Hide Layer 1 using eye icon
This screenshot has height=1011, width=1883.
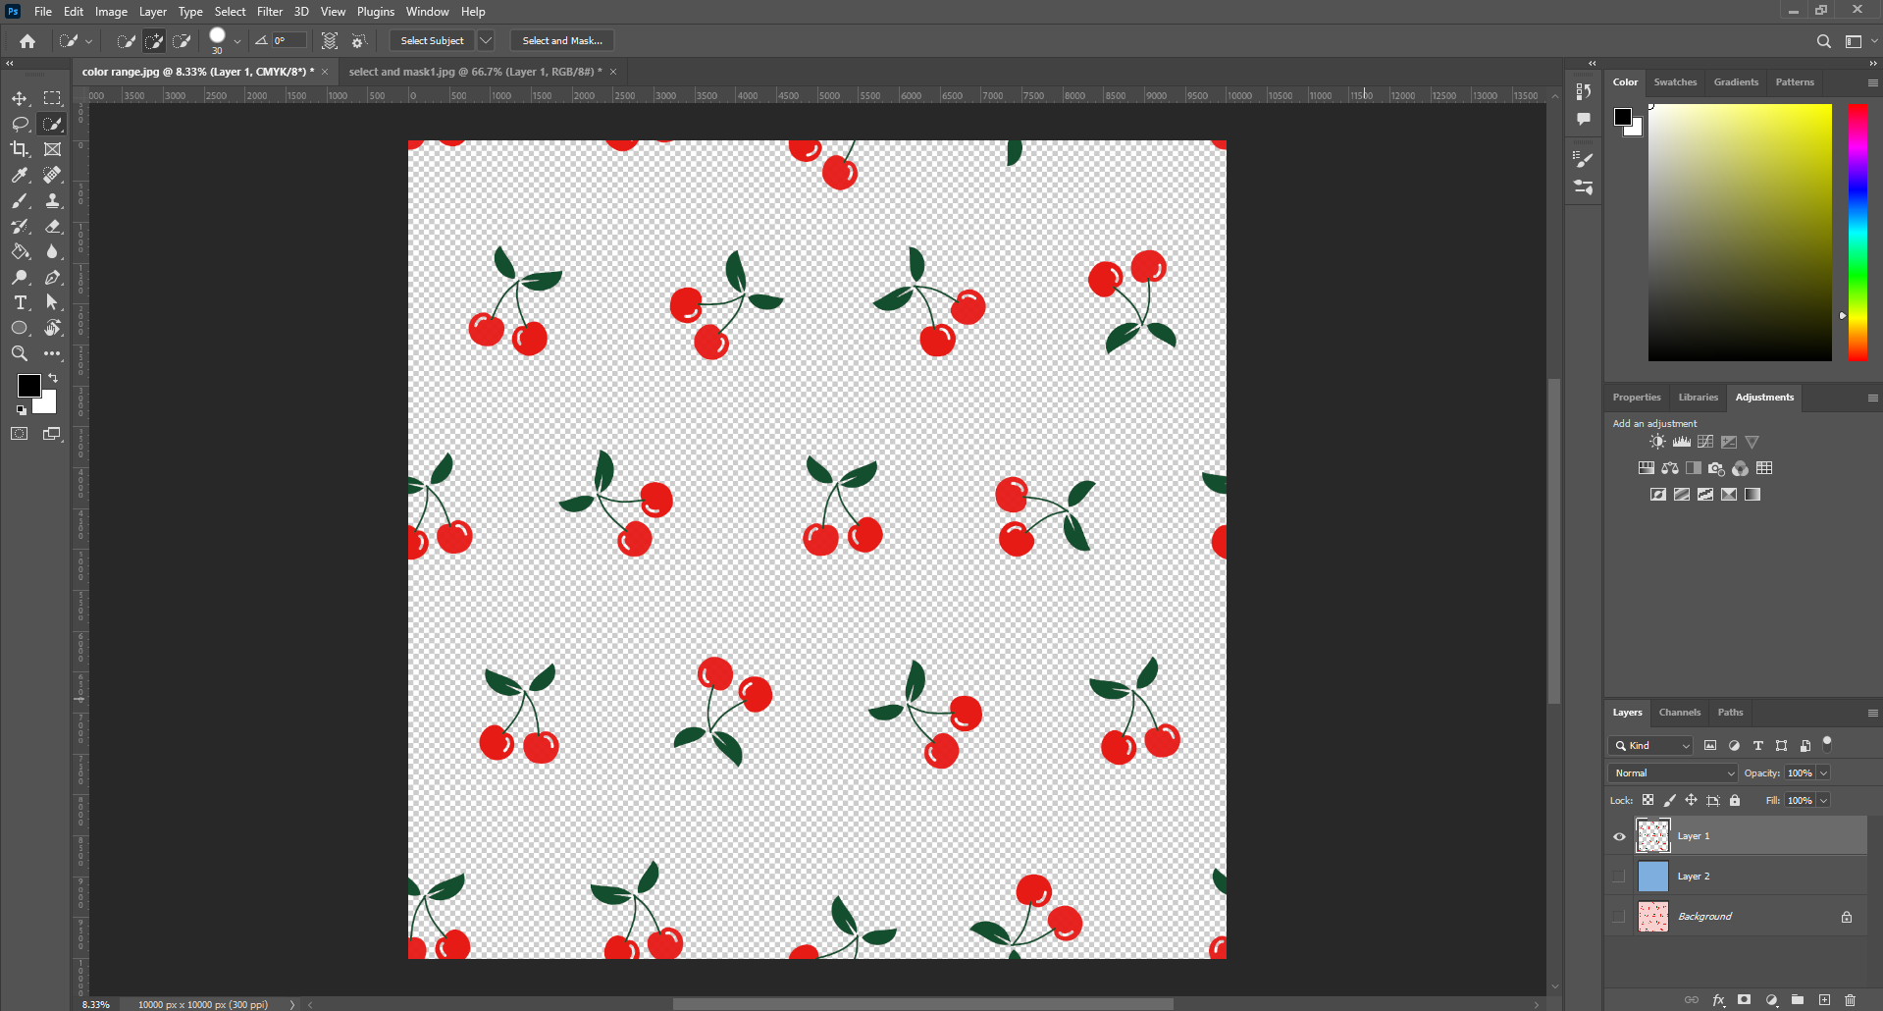click(1619, 836)
